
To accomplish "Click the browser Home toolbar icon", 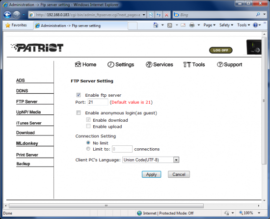I will (x=156, y=25).
